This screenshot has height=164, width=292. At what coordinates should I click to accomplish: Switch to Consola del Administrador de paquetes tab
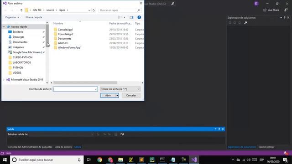(30, 147)
